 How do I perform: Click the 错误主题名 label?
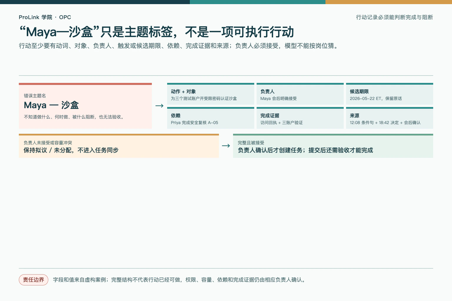click(x=35, y=96)
